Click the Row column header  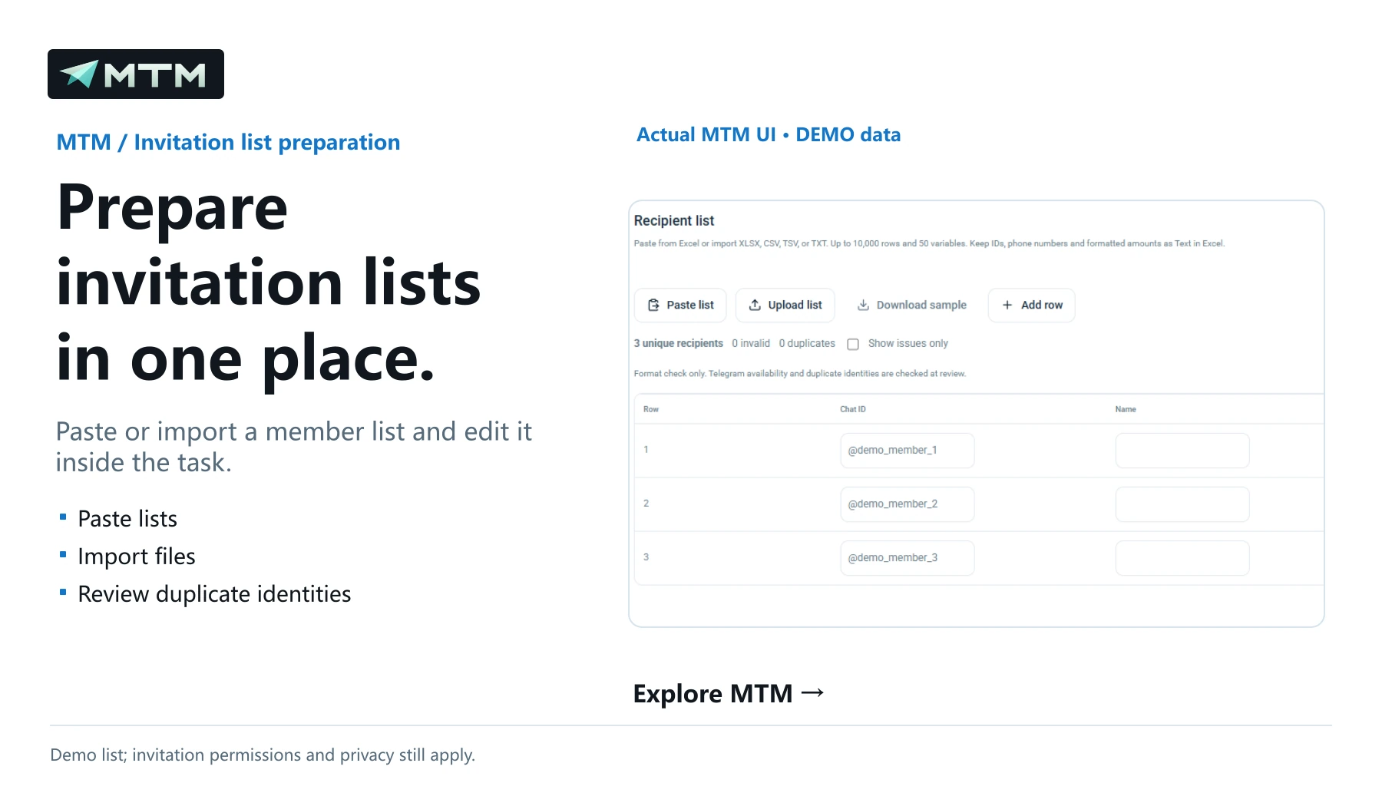click(651, 409)
